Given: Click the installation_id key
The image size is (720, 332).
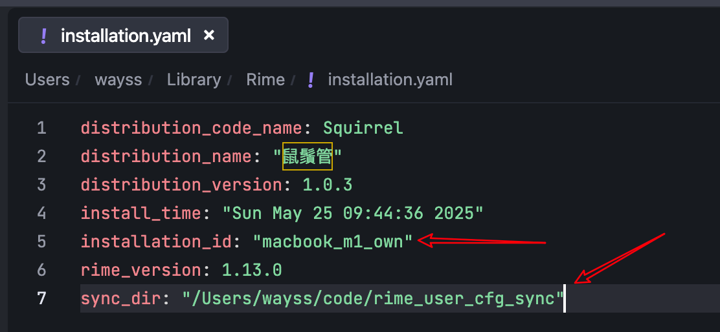Looking at the screenshot, I should tap(156, 242).
